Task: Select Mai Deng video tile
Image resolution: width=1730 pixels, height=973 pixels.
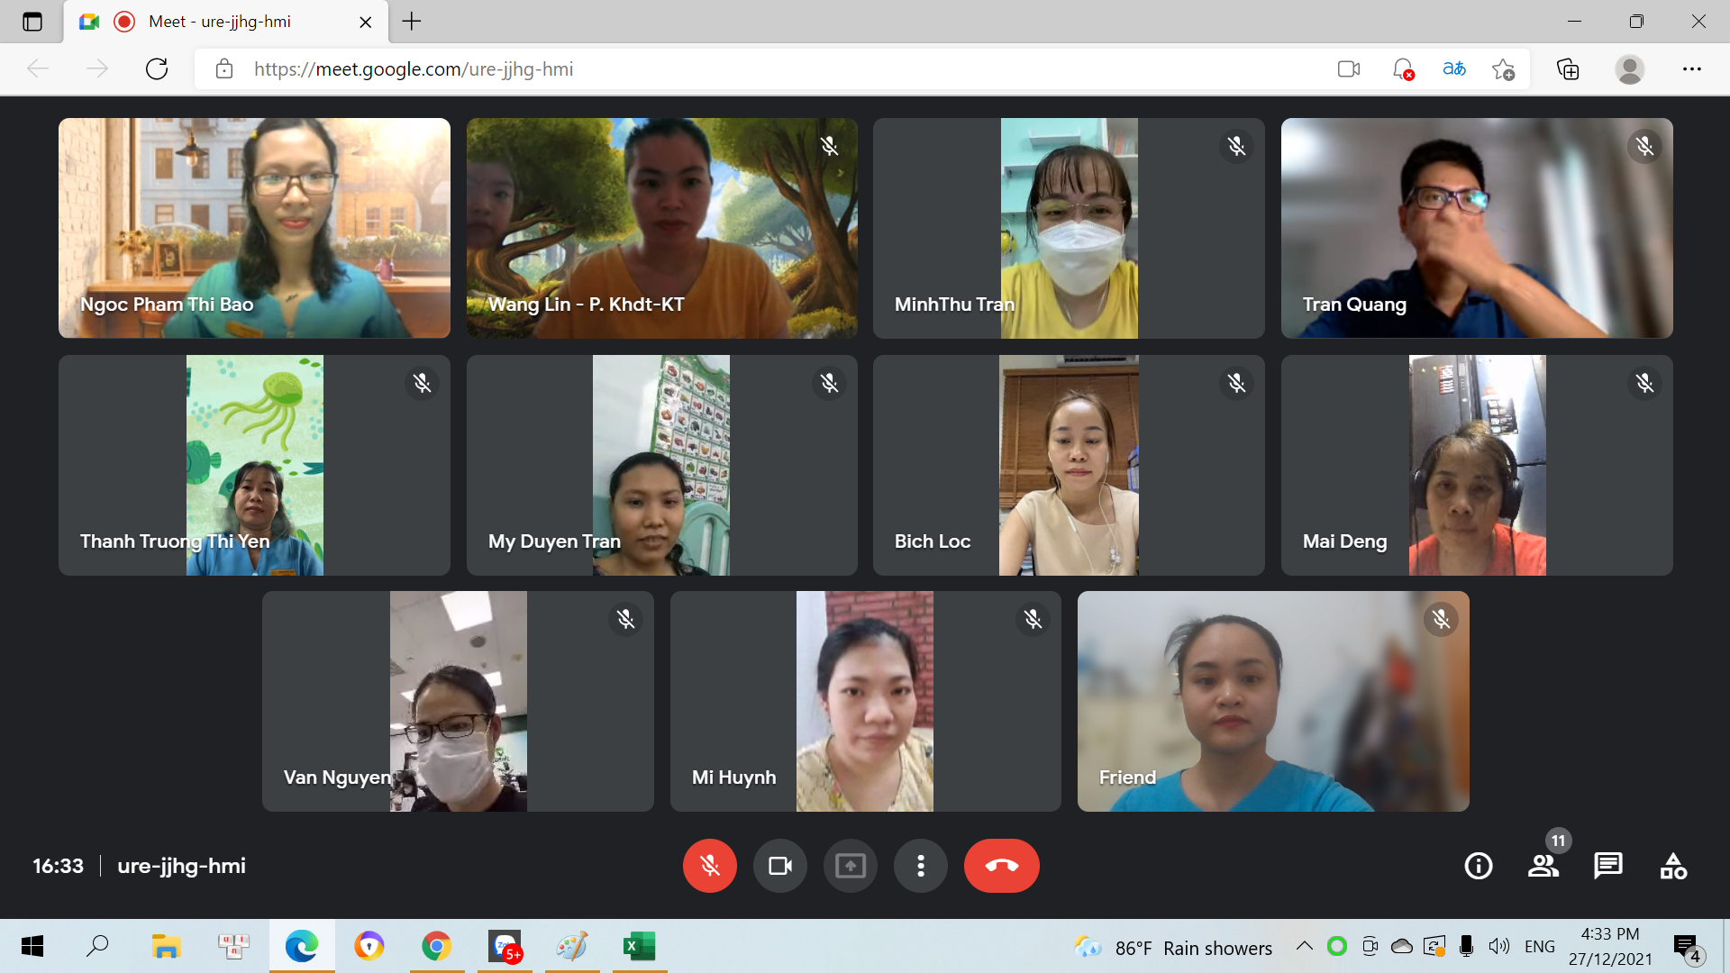Action: coord(1476,465)
